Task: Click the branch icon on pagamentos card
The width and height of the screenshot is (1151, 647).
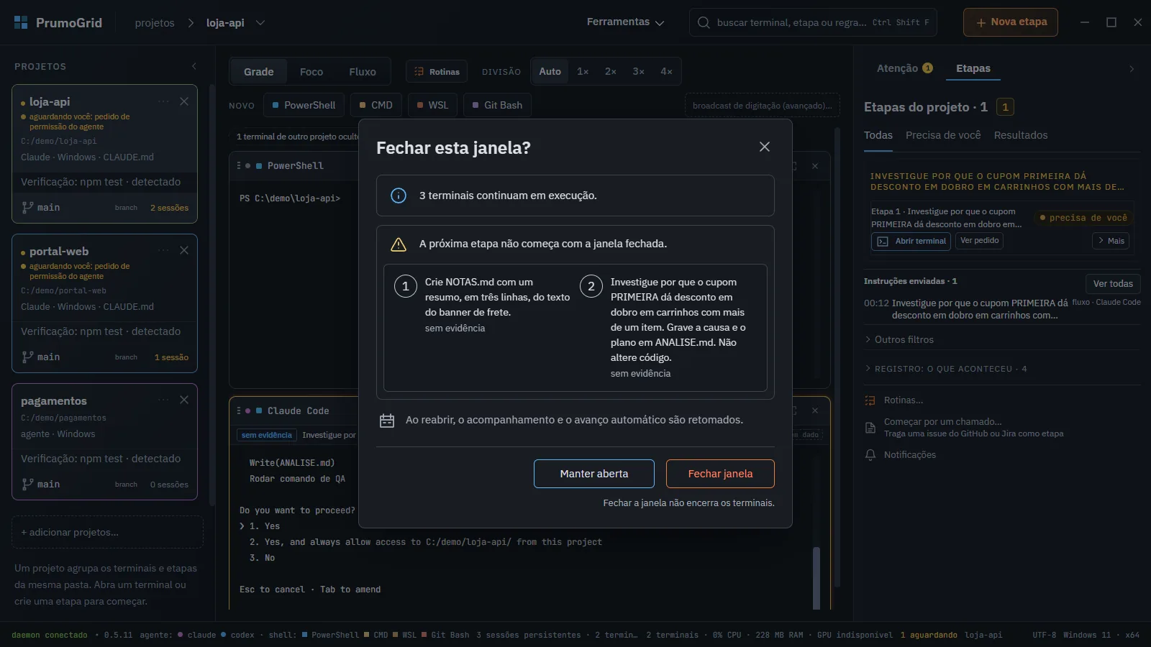Action: [x=27, y=484]
